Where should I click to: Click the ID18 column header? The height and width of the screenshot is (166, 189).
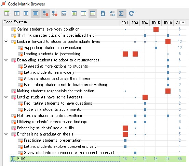[x=168, y=23]
